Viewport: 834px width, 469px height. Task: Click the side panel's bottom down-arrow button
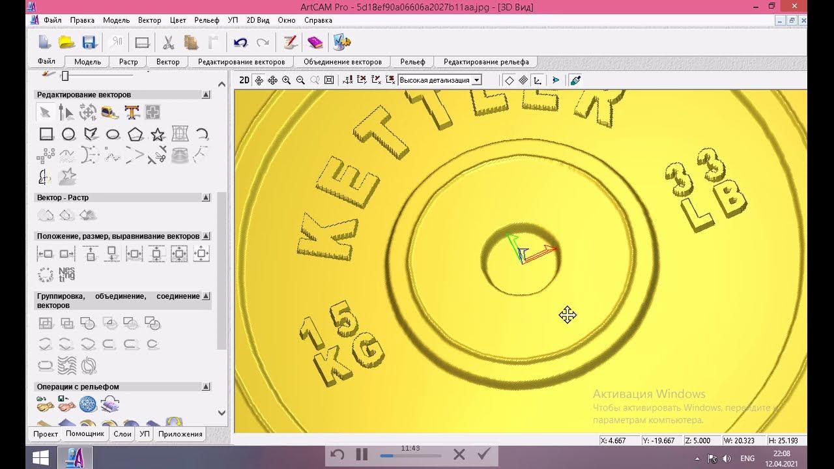point(222,412)
